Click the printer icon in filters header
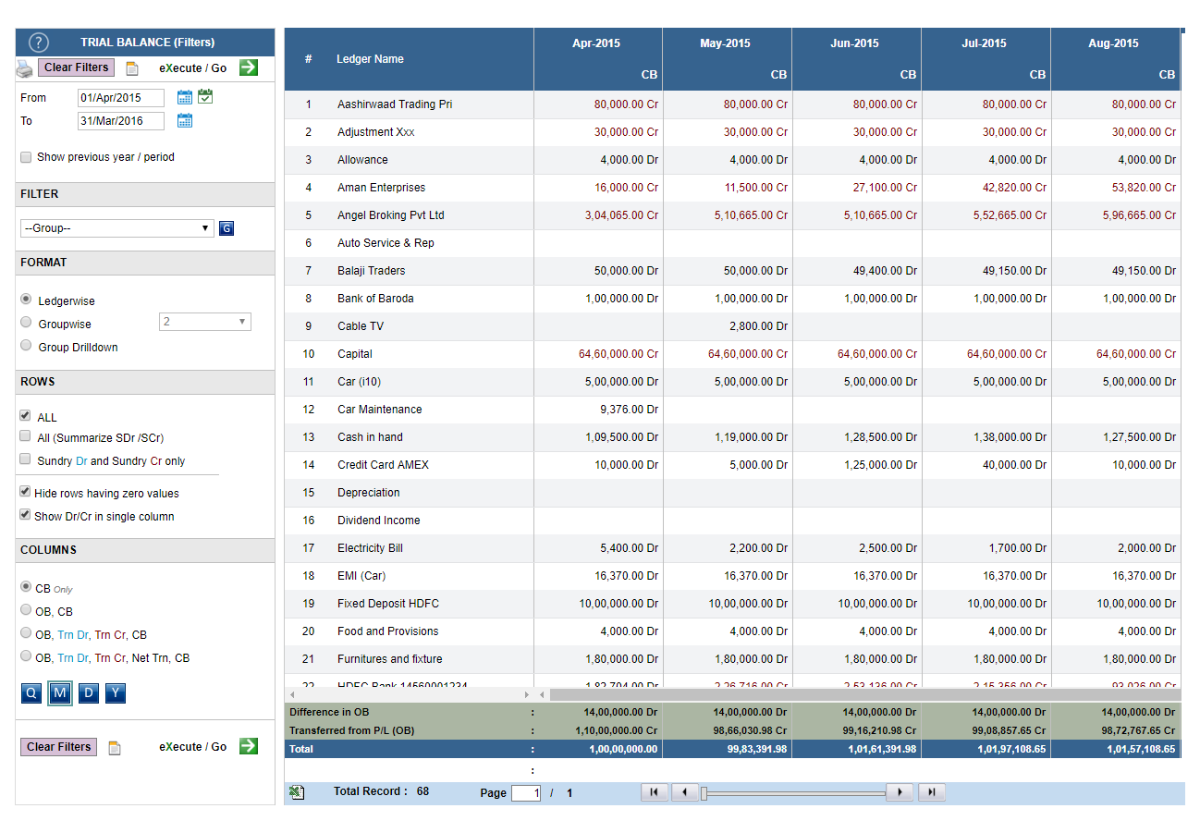 tap(25, 68)
